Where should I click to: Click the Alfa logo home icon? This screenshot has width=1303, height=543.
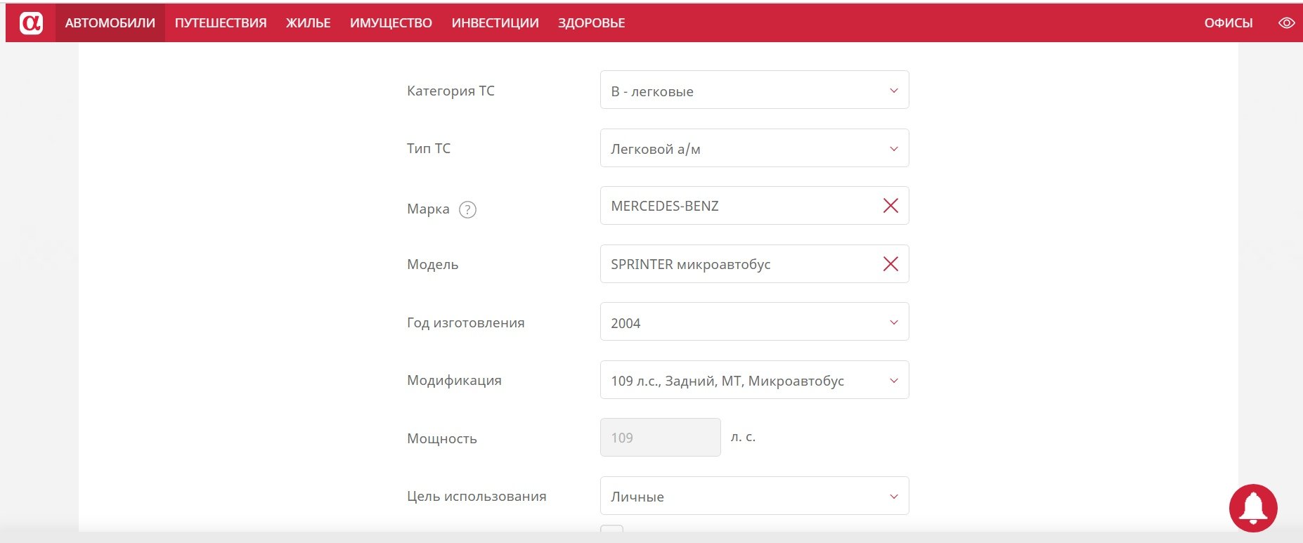[31, 23]
